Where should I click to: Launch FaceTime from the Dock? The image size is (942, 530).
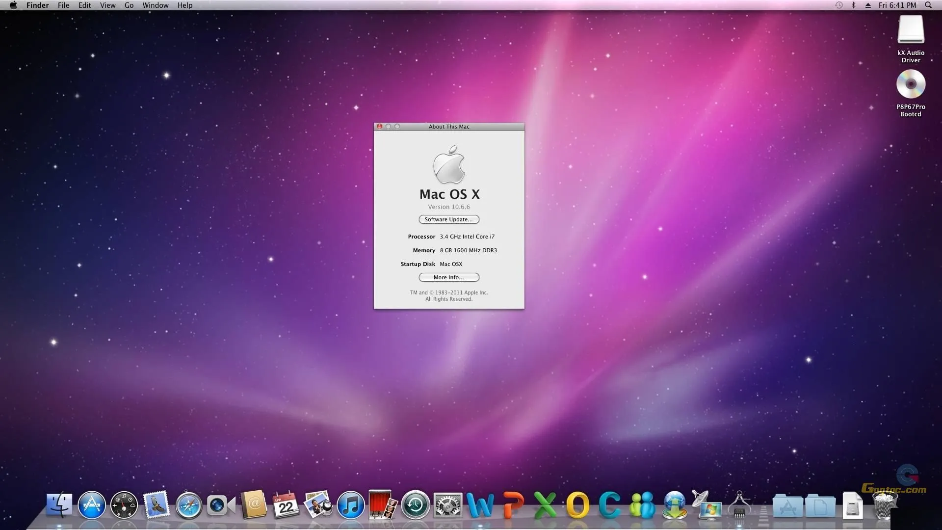tap(220, 504)
